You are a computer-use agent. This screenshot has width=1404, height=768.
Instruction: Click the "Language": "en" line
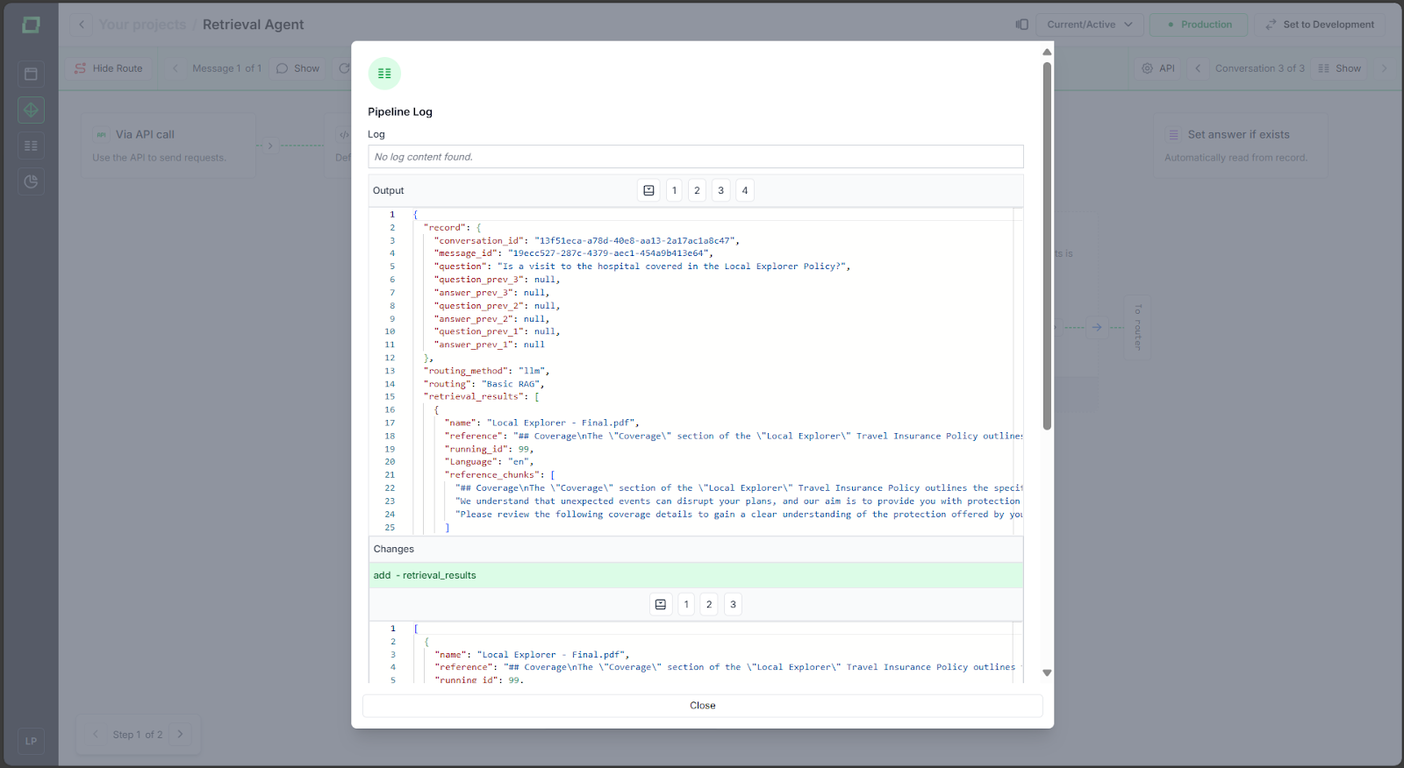click(489, 462)
